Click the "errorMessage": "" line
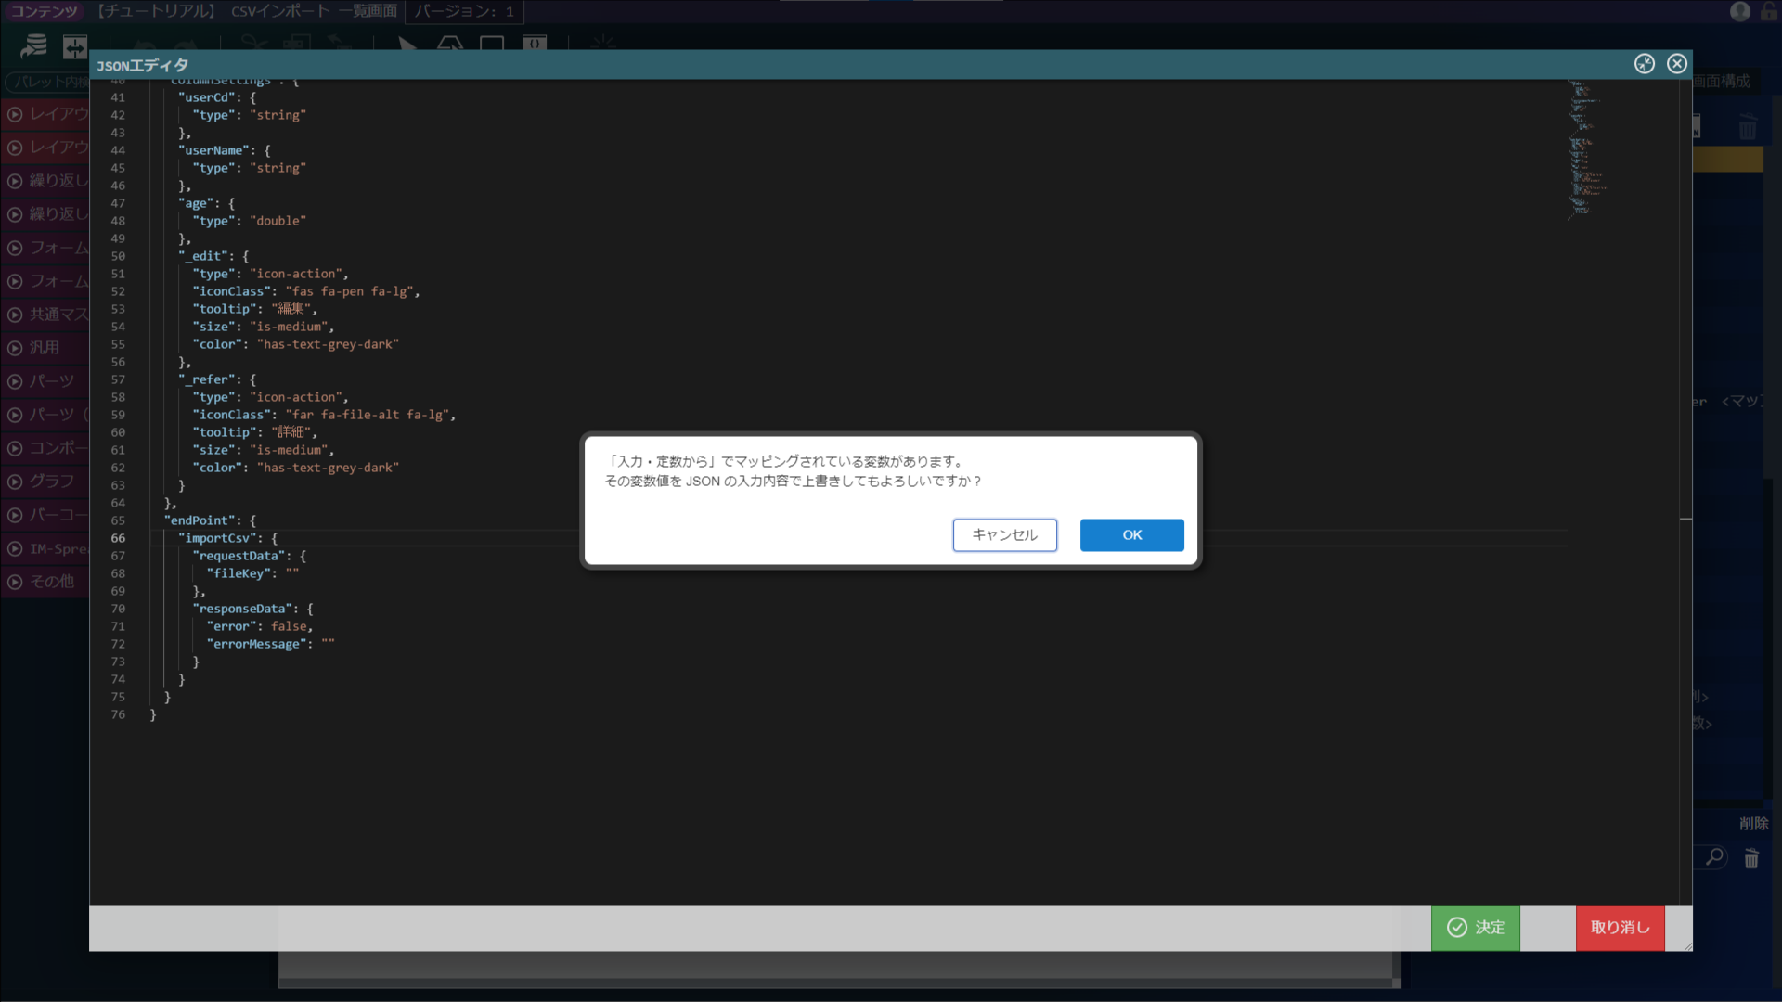This screenshot has height=1002, width=1782. 270,644
